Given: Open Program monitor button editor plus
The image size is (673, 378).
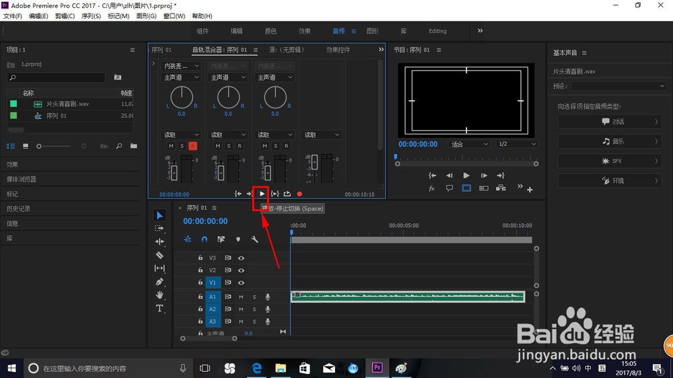Looking at the screenshot, I should click(530, 189).
